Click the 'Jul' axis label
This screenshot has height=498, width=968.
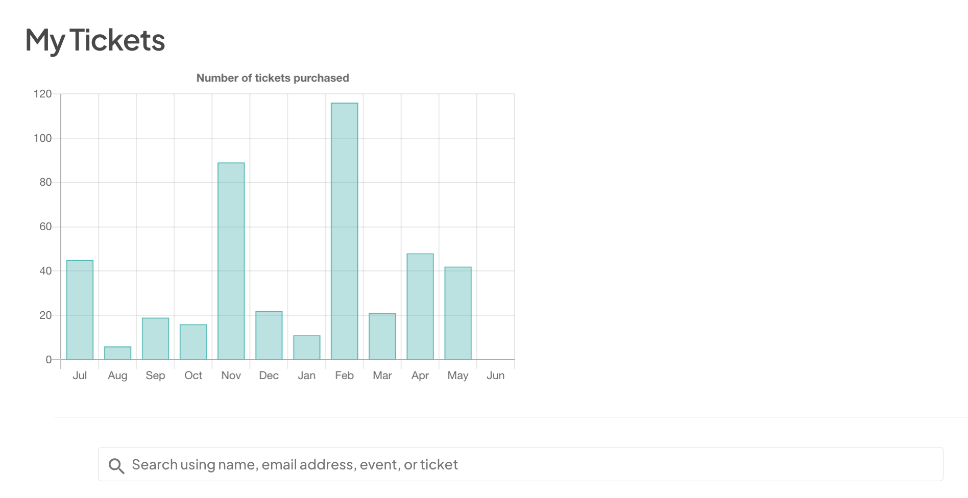(x=80, y=375)
